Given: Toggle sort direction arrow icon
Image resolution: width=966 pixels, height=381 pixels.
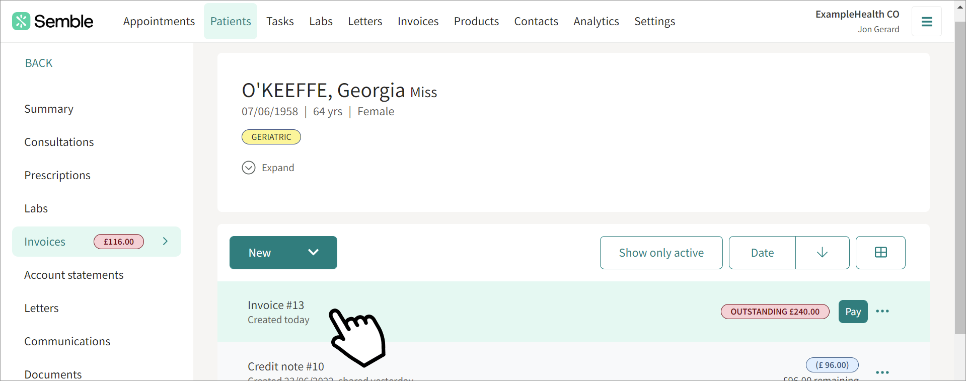Looking at the screenshot, I should (822, 253).
